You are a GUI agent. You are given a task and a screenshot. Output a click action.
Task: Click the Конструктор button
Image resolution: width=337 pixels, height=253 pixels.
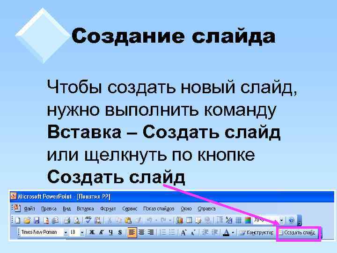pyautogui.click(x=256, y=232)
